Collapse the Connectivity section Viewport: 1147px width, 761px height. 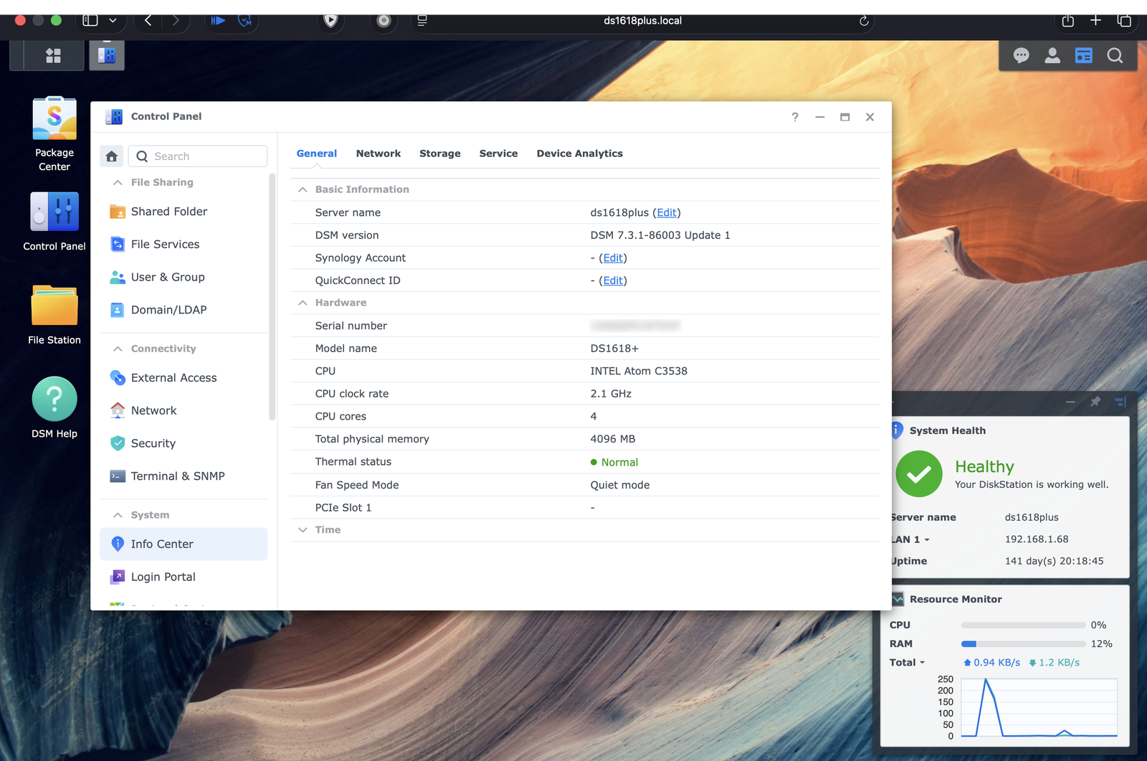tap(118, 349)
